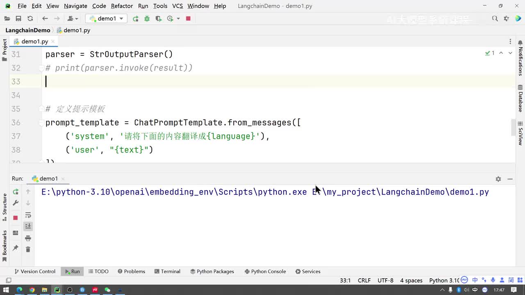Open IDE settings gear in the top toolbar
The width and height of the screenshot is (525, 295).
pyautogui.click(x=507, y=18)
